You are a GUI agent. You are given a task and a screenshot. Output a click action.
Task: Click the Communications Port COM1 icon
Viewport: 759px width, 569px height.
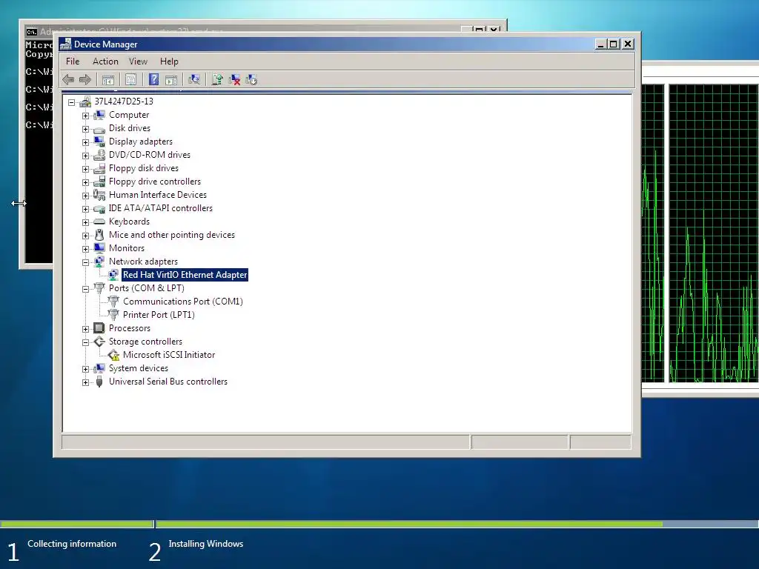113,302
